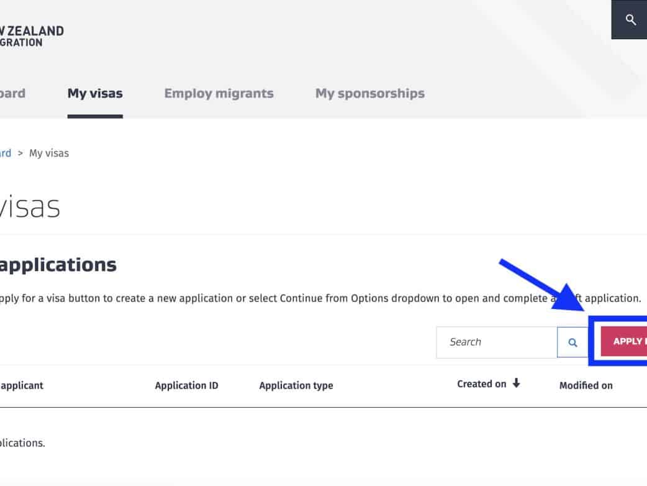Image resolution: width=647 pixels, height=486 pixels.
Task: Click the Modified on column header
Action: (586, 385)
